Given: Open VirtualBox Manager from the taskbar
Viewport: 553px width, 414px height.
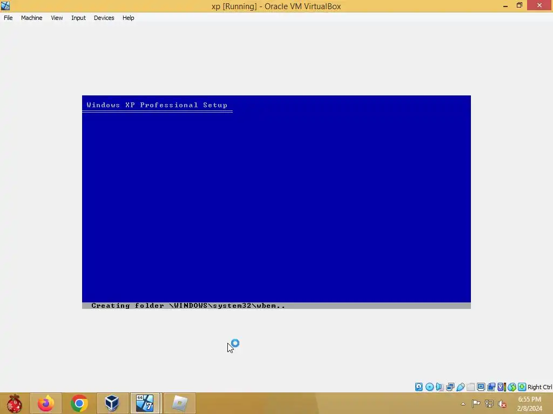Looking at the screenshot, I should [112, 403].
